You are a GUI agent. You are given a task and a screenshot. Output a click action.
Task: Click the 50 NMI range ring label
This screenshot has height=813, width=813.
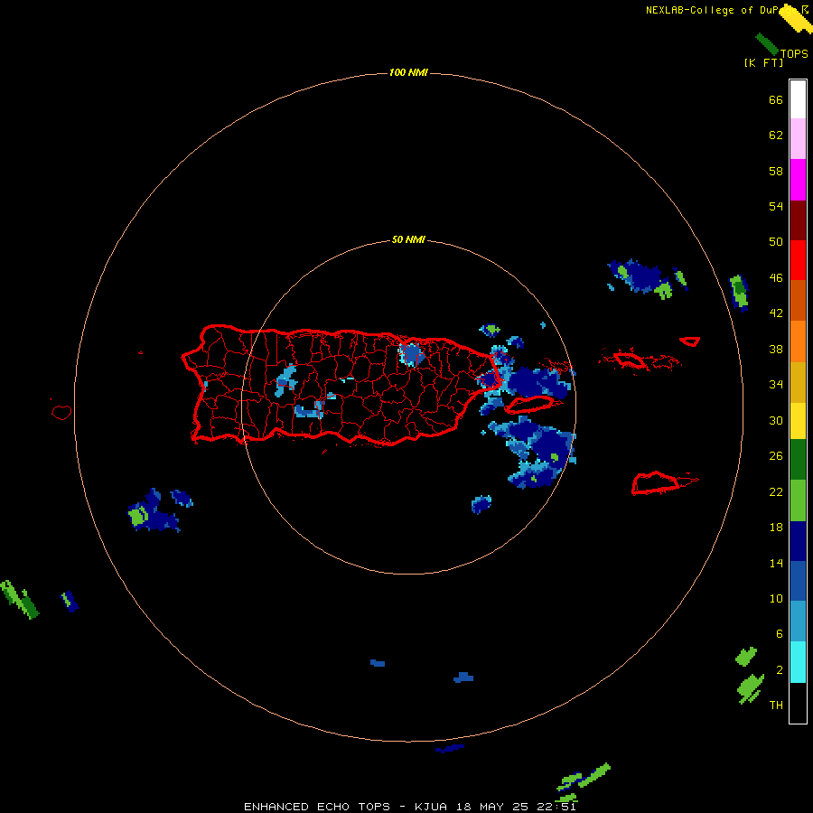[x=408, y=239]
